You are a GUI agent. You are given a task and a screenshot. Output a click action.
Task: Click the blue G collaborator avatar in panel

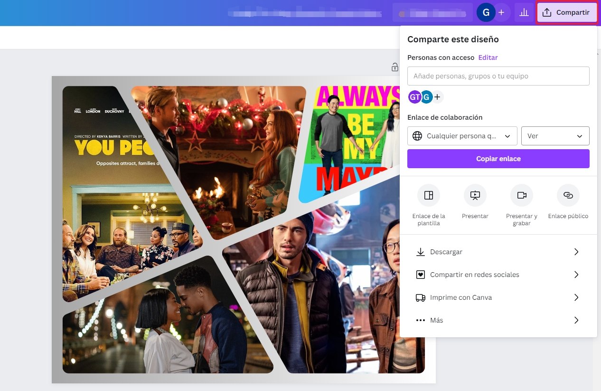(426, 97)
